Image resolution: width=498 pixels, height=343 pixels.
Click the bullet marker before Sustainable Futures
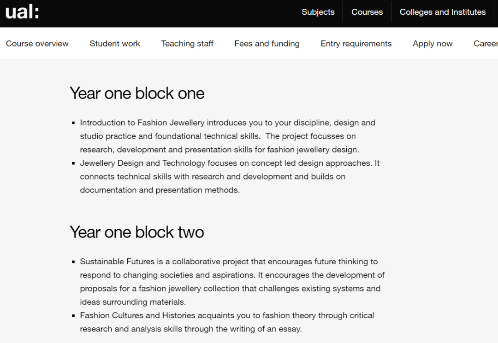73,262
